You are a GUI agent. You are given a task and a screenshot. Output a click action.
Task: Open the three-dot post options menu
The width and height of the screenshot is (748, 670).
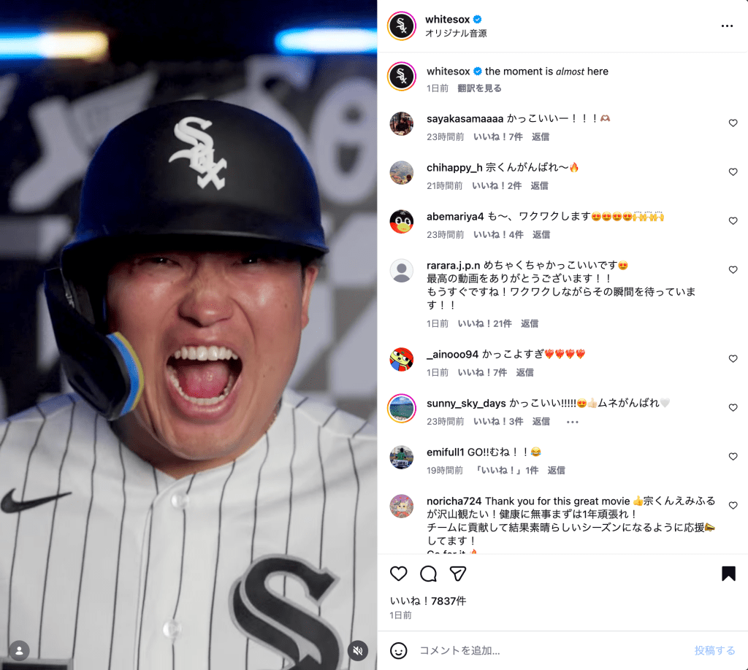727,26
